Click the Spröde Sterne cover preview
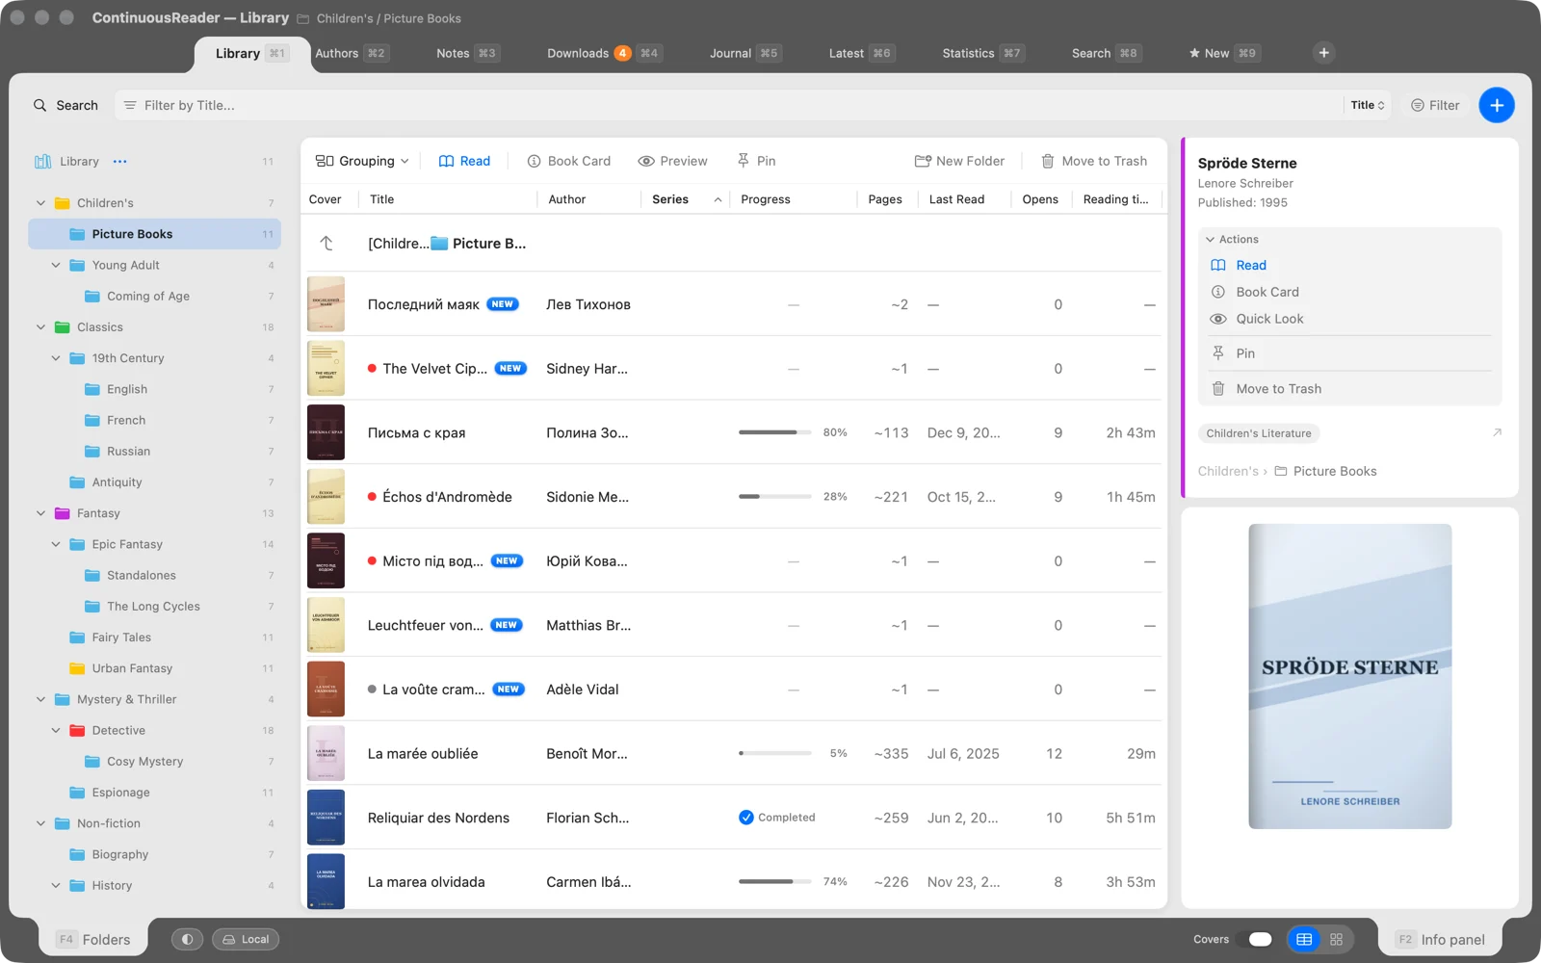The image size is (1541, 963). [x=1350, y=676]
